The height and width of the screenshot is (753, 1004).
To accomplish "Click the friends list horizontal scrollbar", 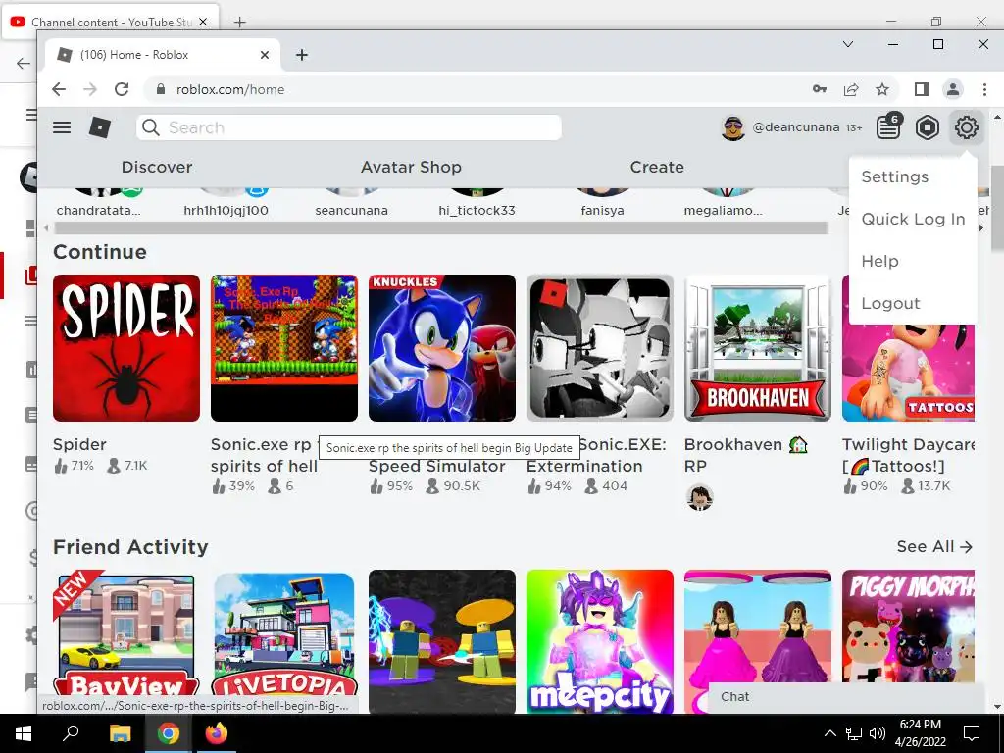I will (x=441, y=227).
